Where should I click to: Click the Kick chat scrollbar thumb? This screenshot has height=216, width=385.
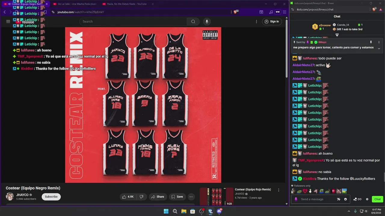[383, 177]
